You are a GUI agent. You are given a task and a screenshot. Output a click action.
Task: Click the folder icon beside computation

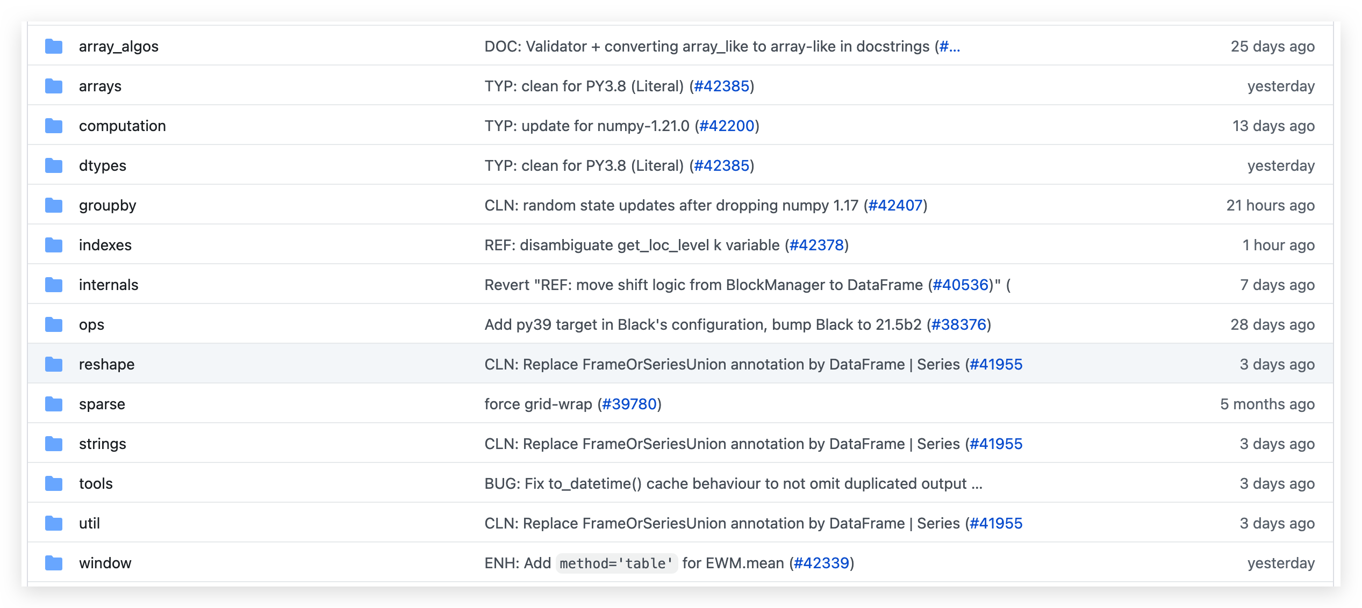tap(54, 126)
